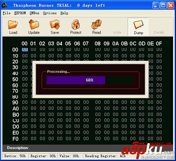Select byte at row 00 column 0F

click(159, 50)
